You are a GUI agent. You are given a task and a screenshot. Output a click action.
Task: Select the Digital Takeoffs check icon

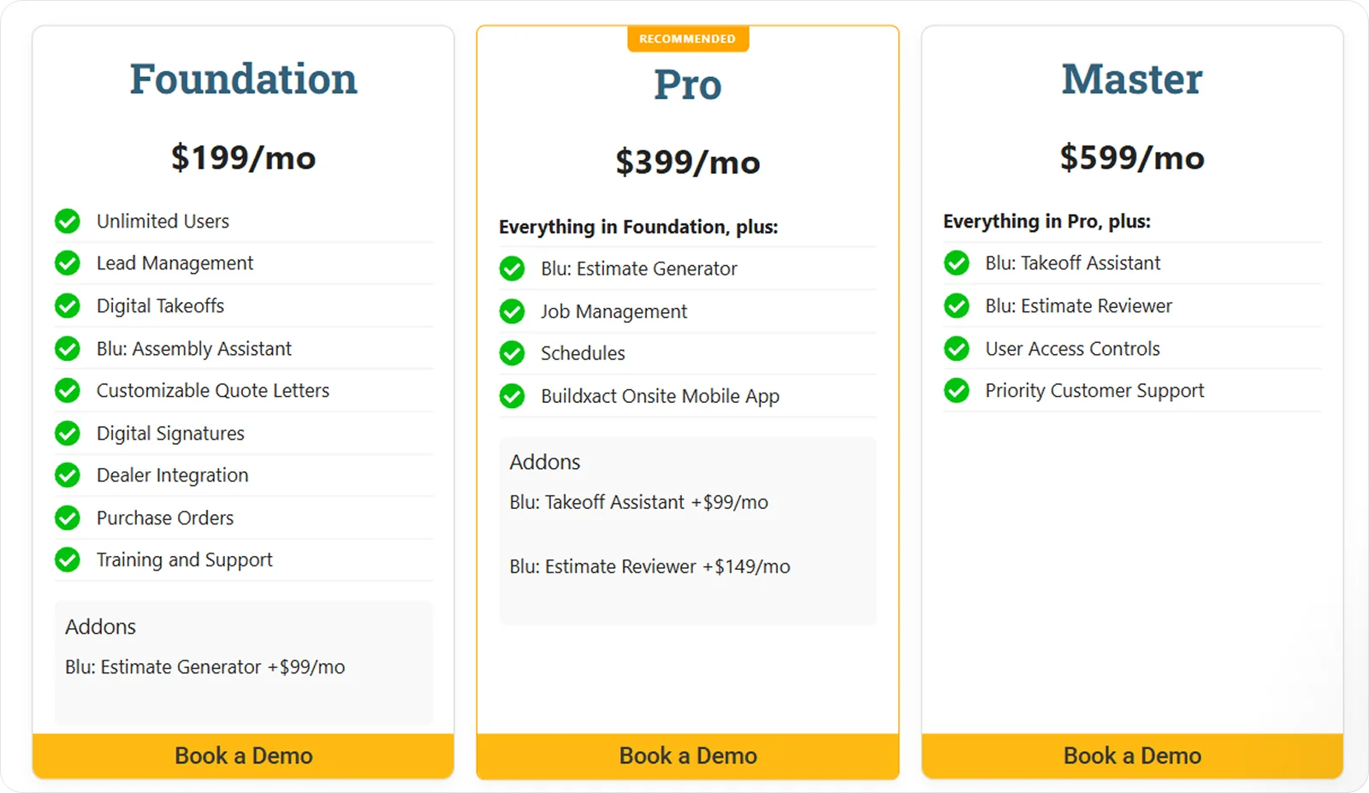(x=67, y=305)
